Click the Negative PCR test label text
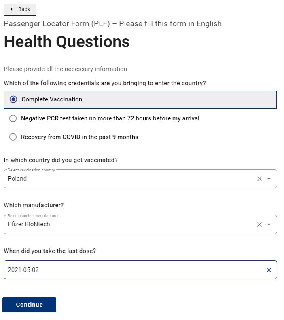 [x=110, y=118]
